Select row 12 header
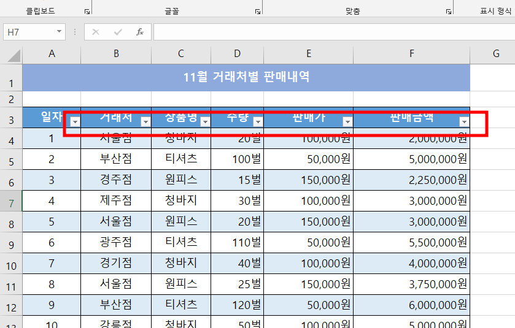This screenshot has width=515, height=328. (x=11, y=305)
